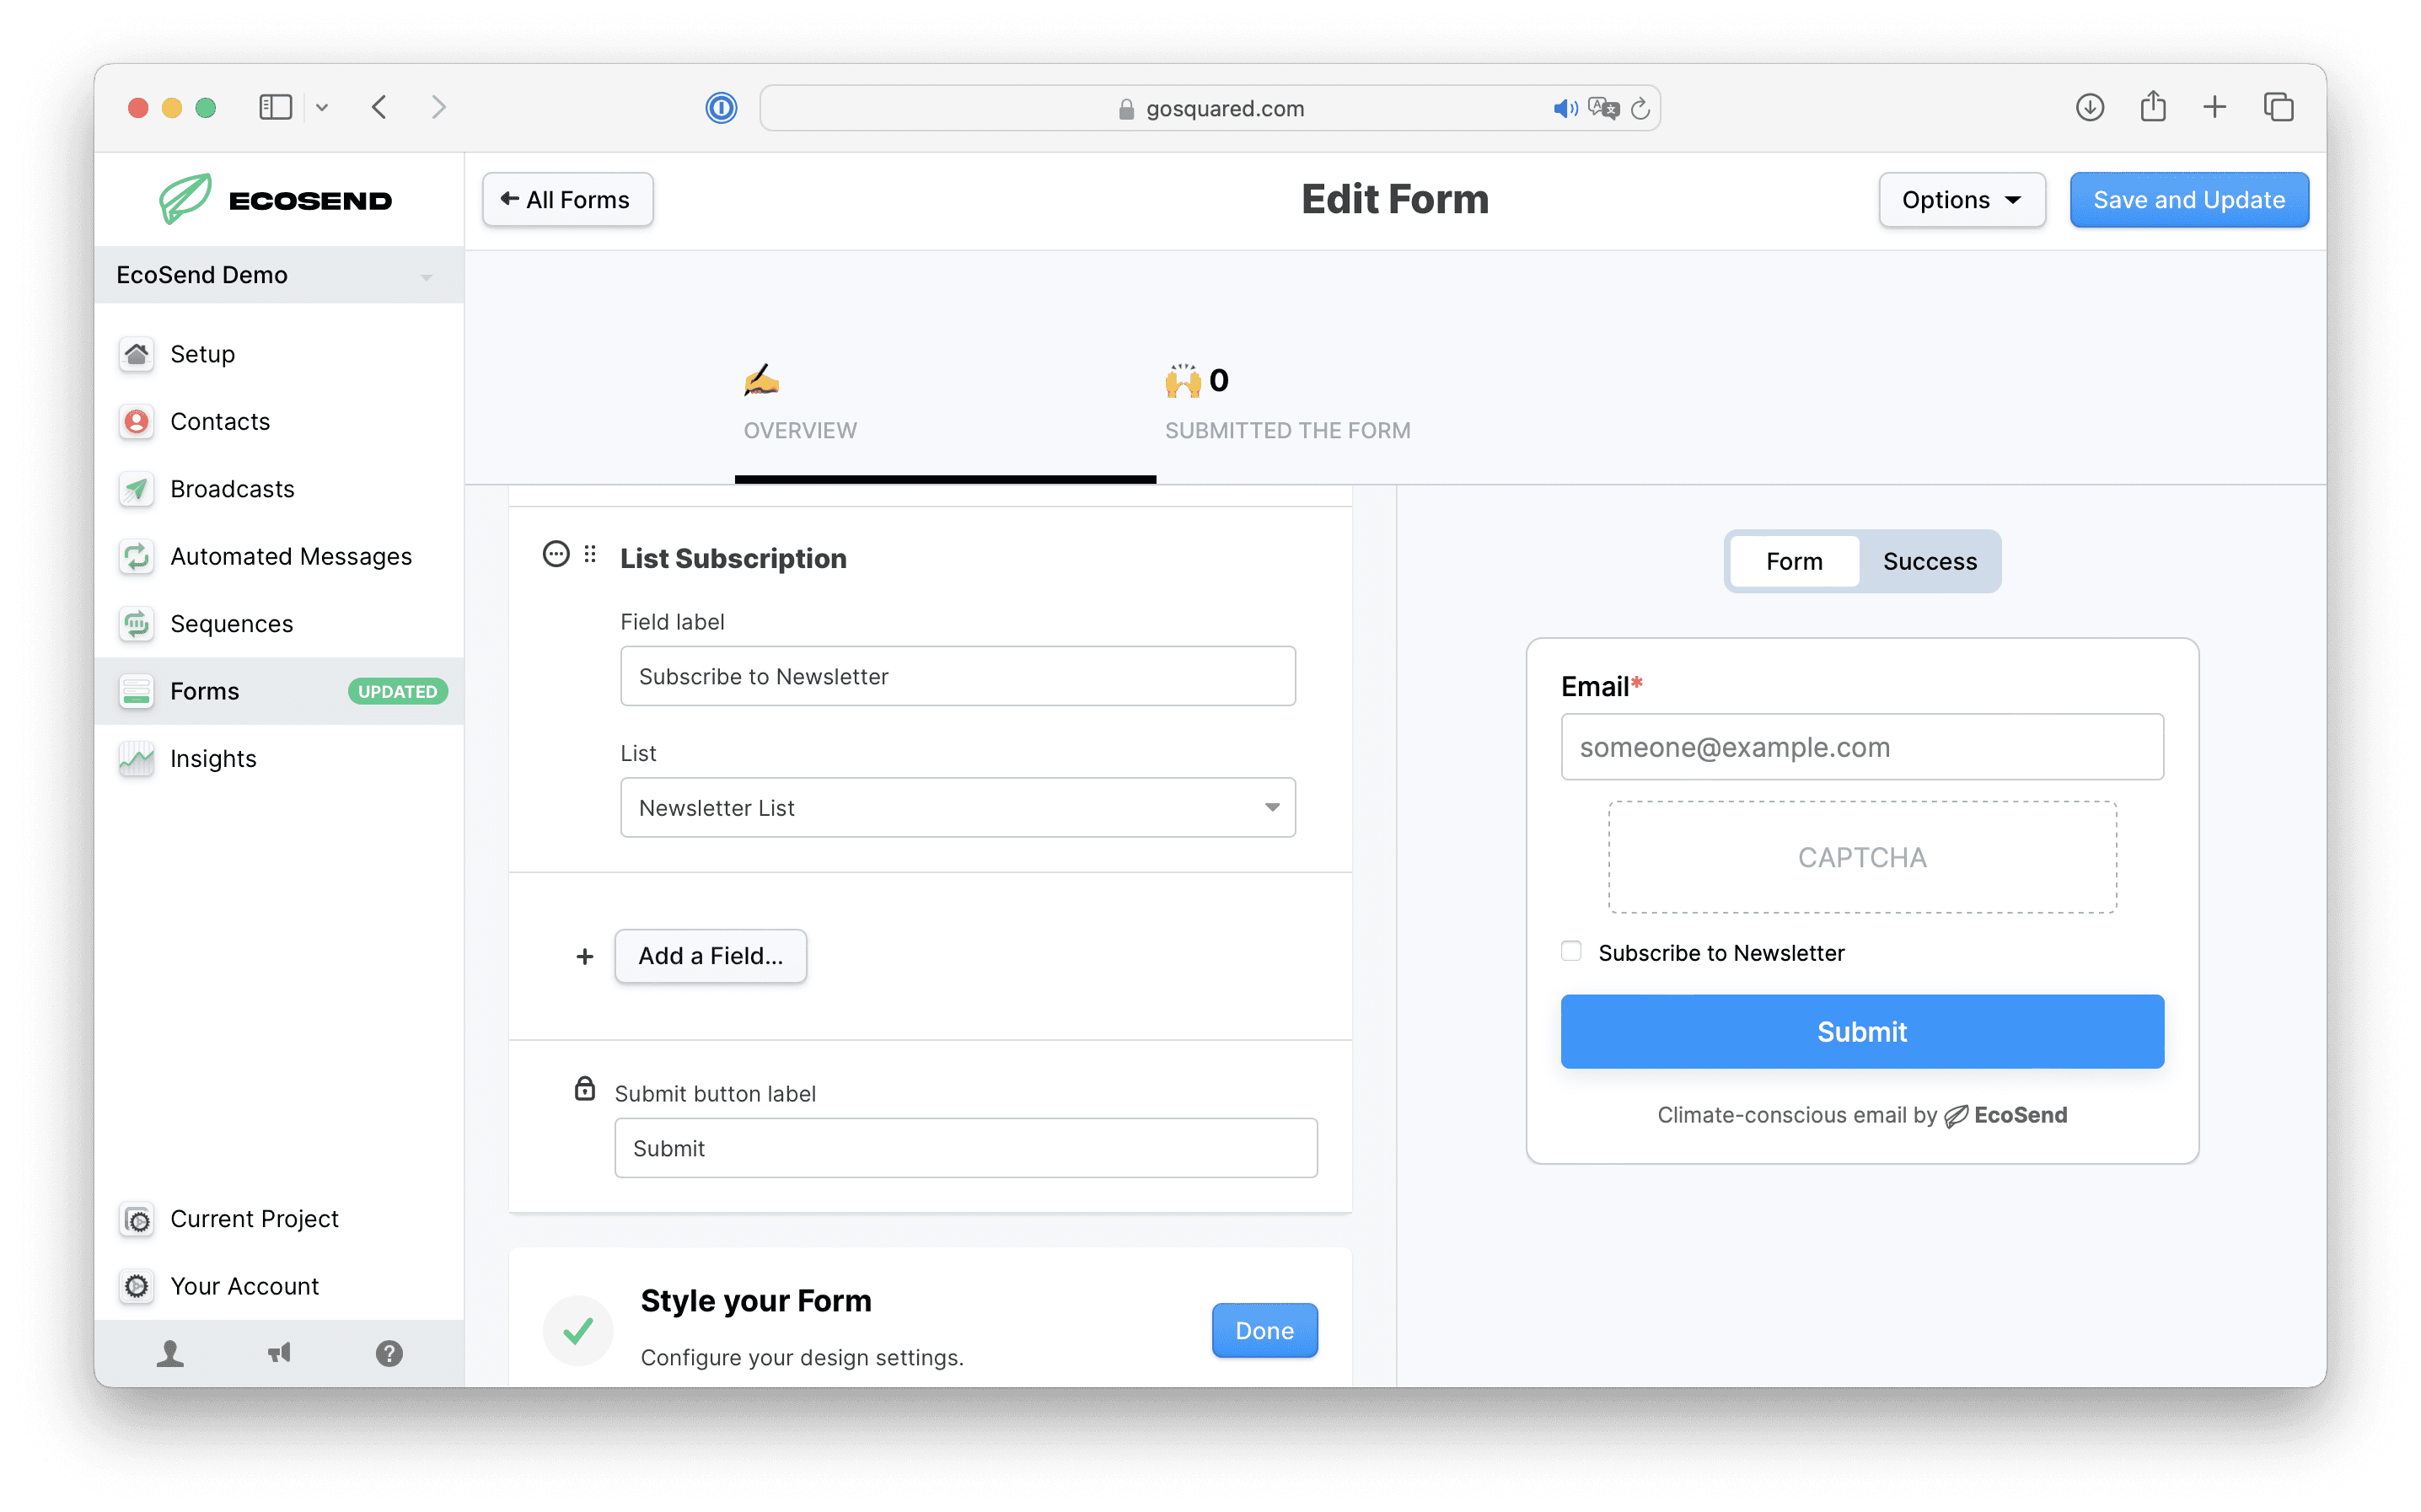Open Broadcasts in the sidebar
The width and height of the screenshot is (2421, 1512).
(x=279, y=489)
